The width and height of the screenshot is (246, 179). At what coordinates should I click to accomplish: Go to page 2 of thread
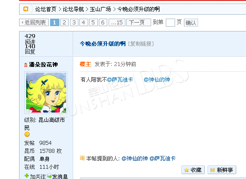tap(64, 23)
